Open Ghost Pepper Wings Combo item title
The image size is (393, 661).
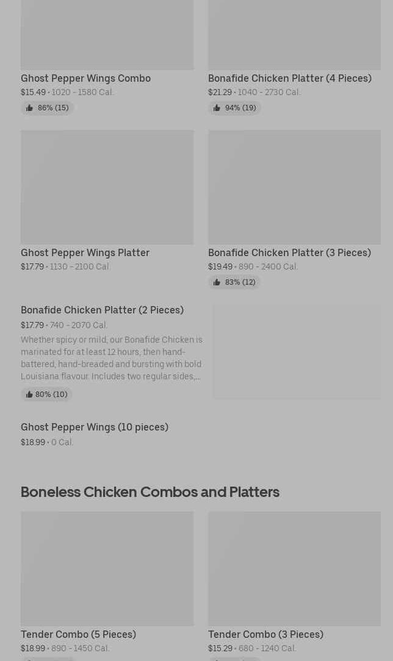click(x=85, y=78)
